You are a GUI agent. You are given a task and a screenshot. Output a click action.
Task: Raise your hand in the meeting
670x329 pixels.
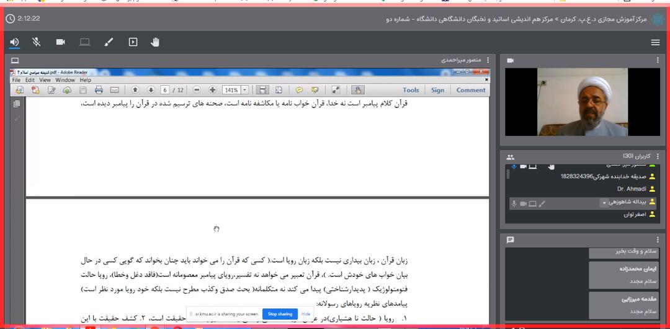pos(156,42)
